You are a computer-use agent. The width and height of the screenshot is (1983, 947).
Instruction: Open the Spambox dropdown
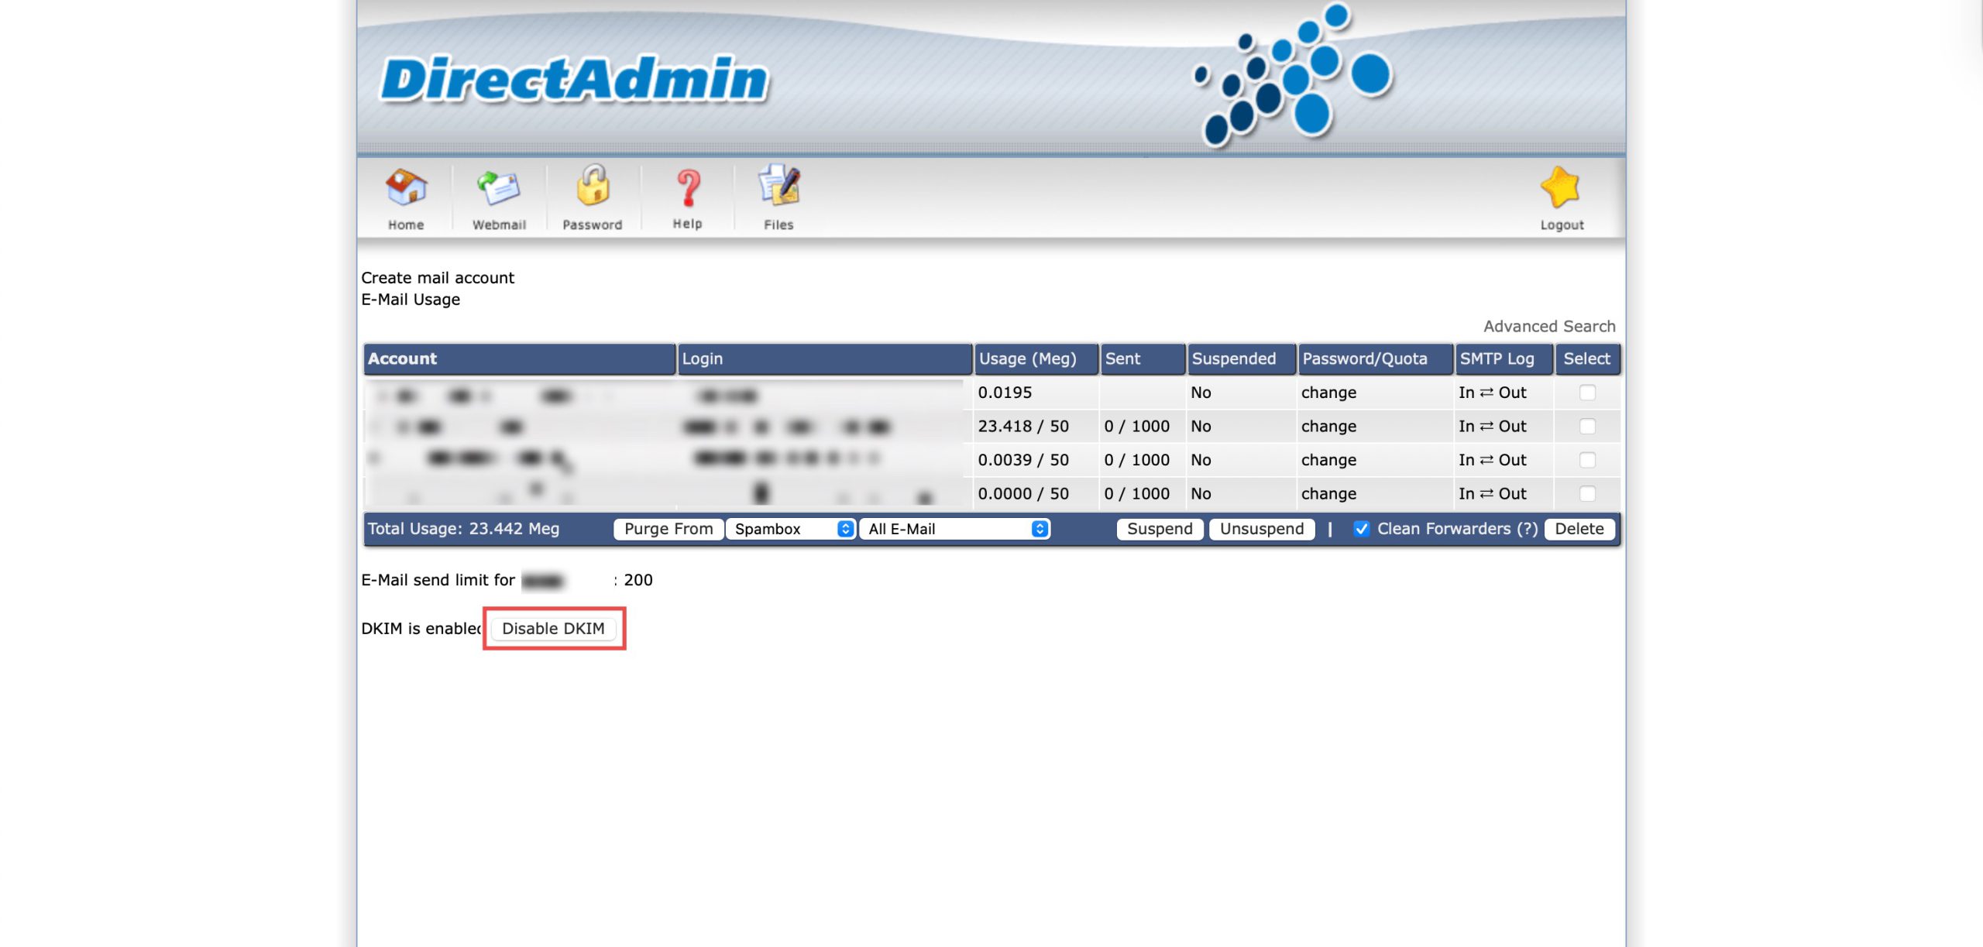click(790, 529)
